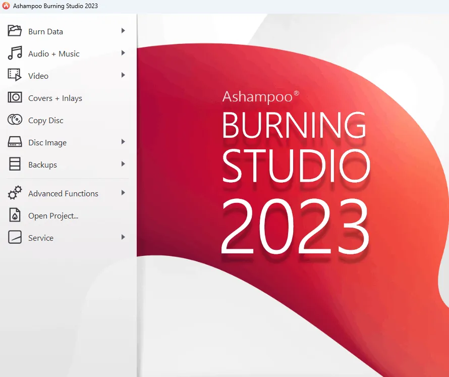Select the Copy Disc menu label
The height and width of the screenshot is (377, 449).
click(x=45, y=121)
